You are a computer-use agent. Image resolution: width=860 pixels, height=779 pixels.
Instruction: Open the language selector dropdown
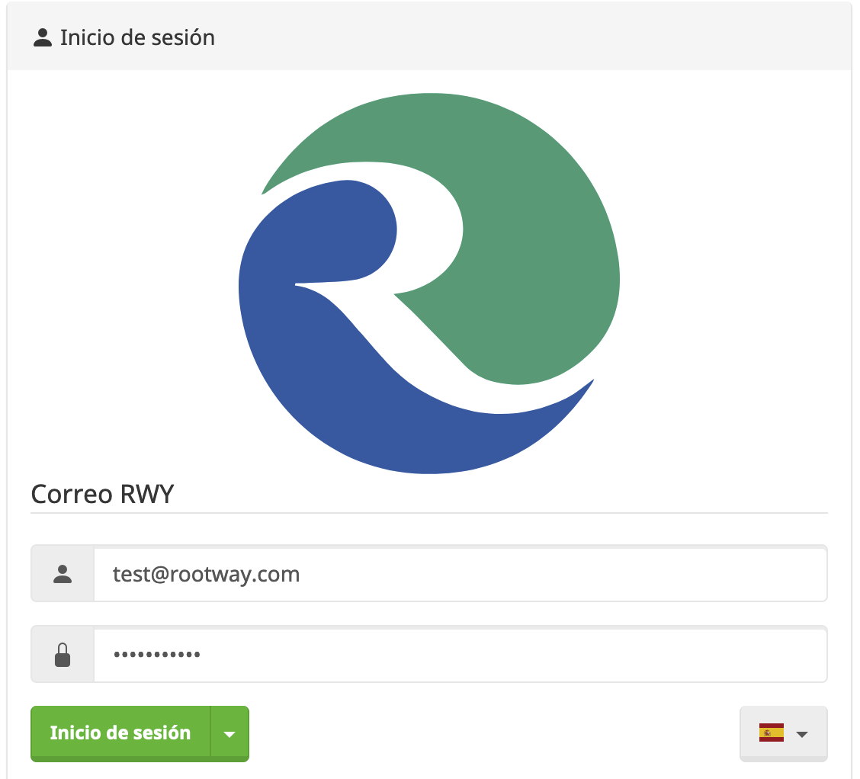tap(783, 733)
